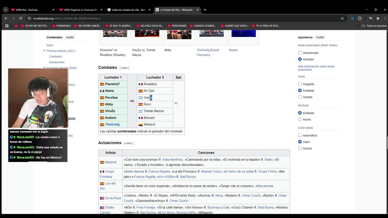This screenshot has height=218, width=388.
Task: Choose Claro color mode
Action: click(x=300, y=142)
